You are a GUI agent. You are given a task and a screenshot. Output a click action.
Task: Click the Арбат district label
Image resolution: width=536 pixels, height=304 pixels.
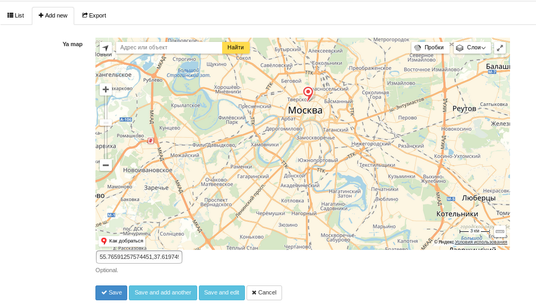(x=288, y=119)
